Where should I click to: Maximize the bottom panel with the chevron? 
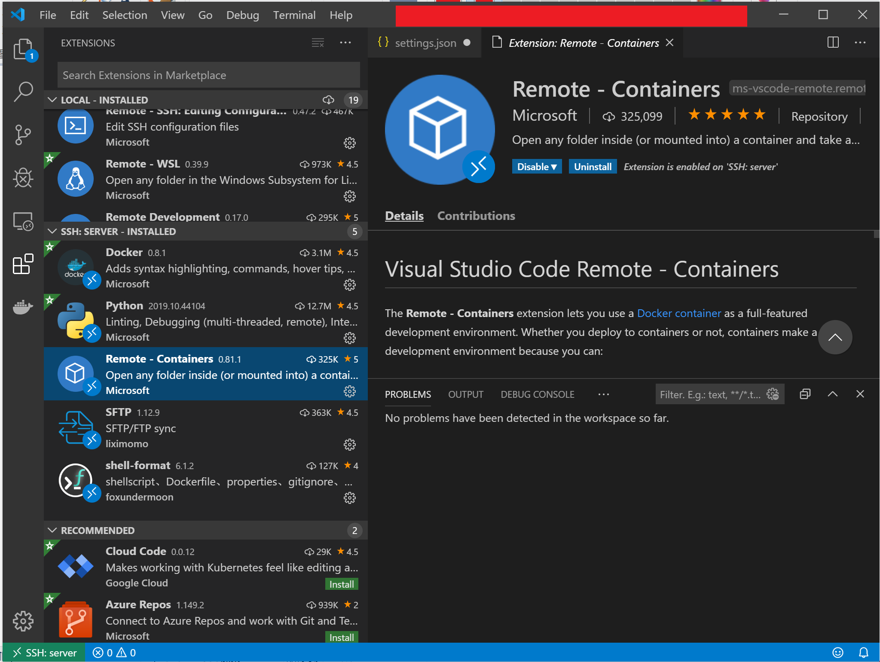pyautogui.click(x=832, y=394)
